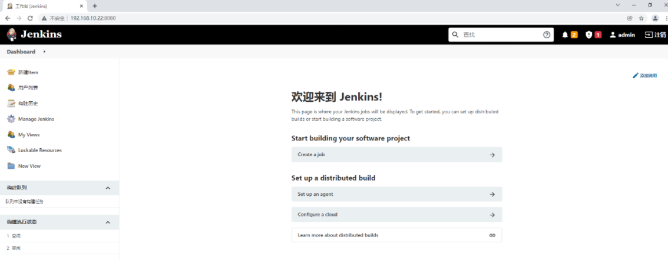The image size is (668, 260).
Task: Open Lockable Resources link
Action: [40, 150]
